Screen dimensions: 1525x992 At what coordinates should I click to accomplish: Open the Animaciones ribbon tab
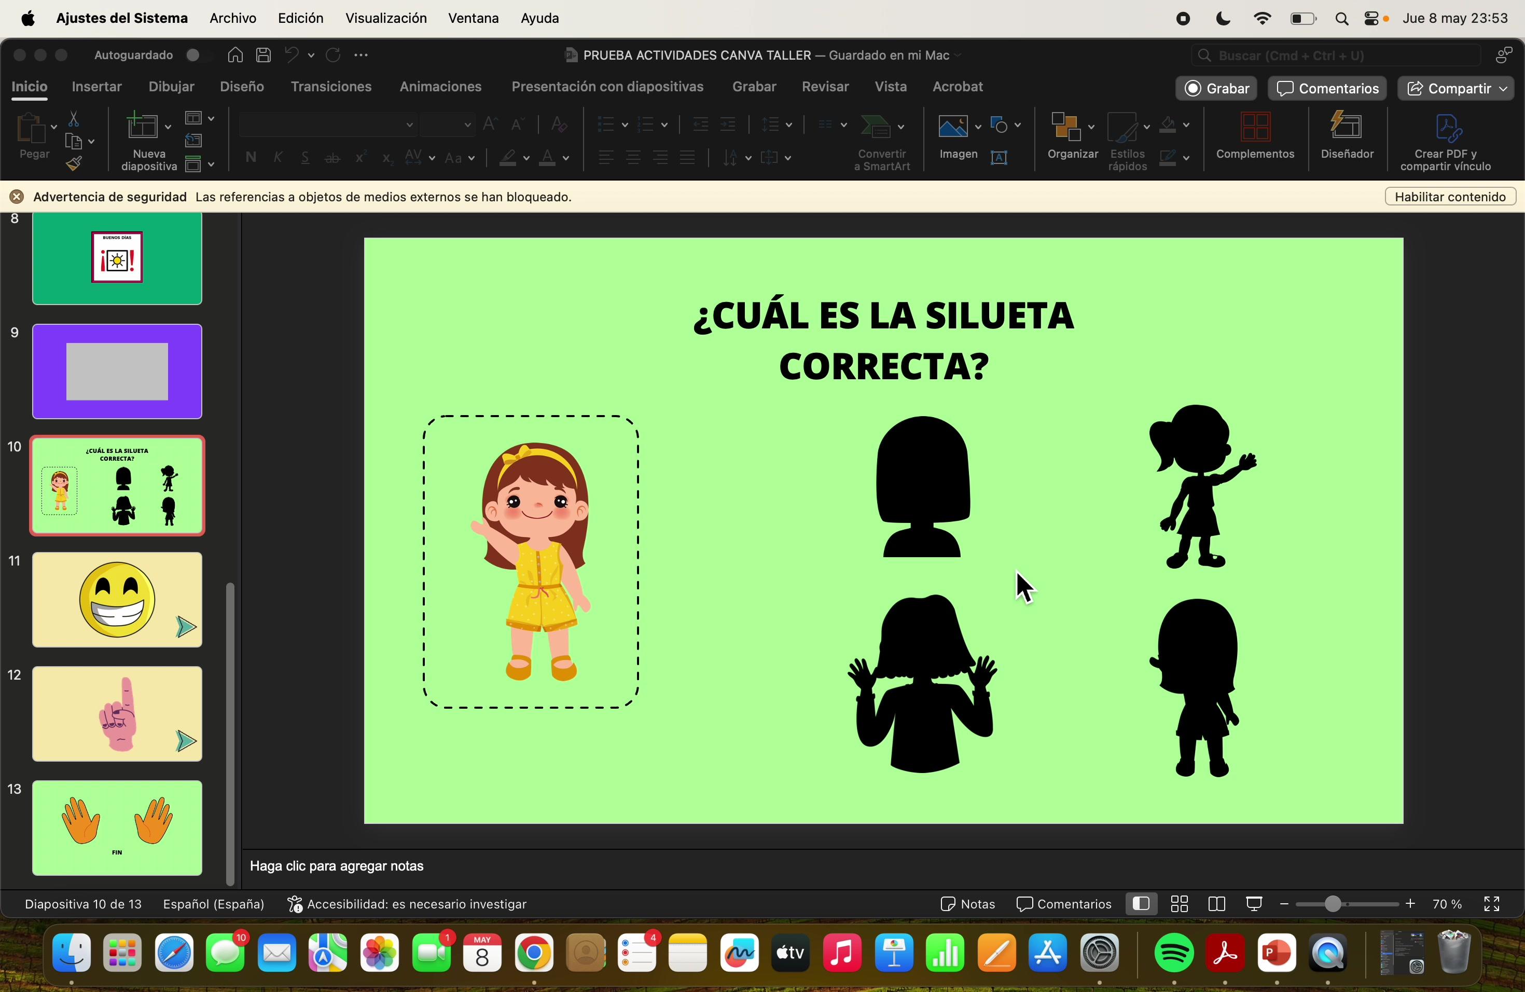point(440,87)
